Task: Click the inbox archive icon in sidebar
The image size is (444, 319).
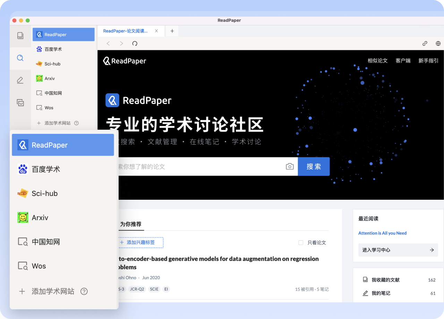Action: (20, 103)
